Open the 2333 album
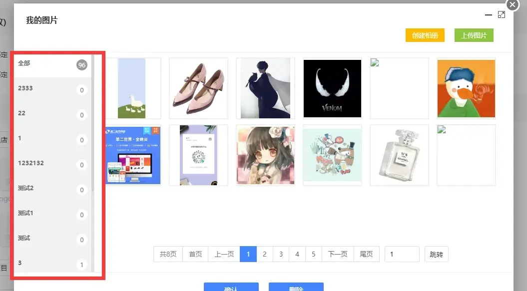 pyautogui.click(x=52, y=89)
